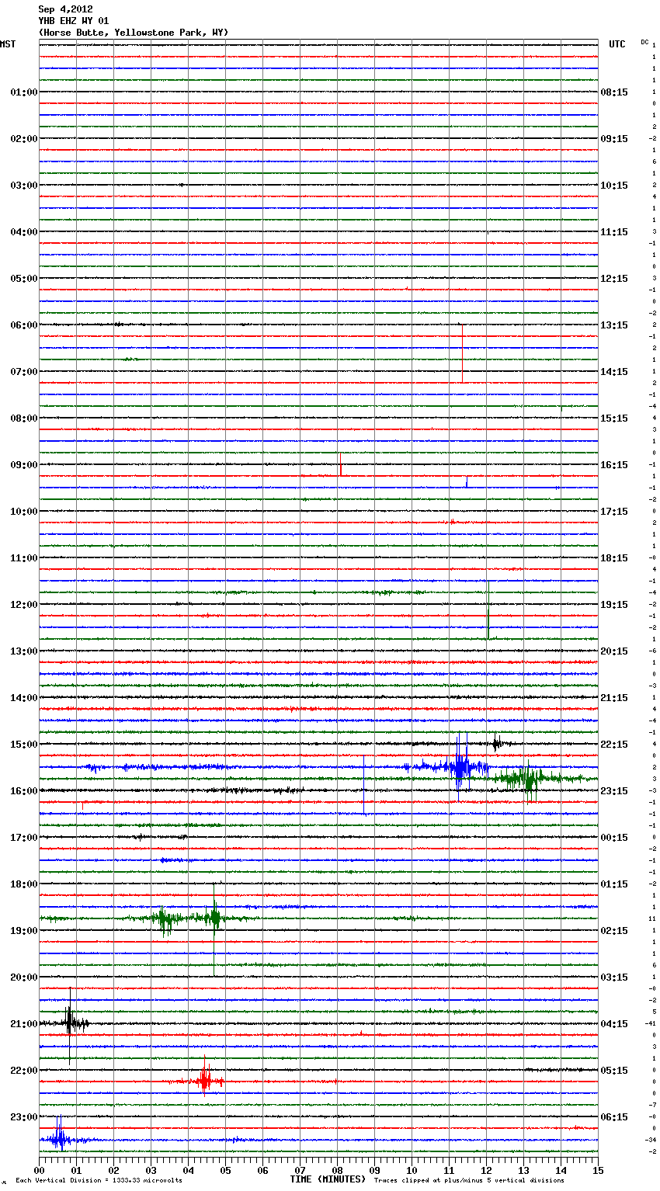
Task: Click the 02:15 UTC row label
Action: point(614,931)
